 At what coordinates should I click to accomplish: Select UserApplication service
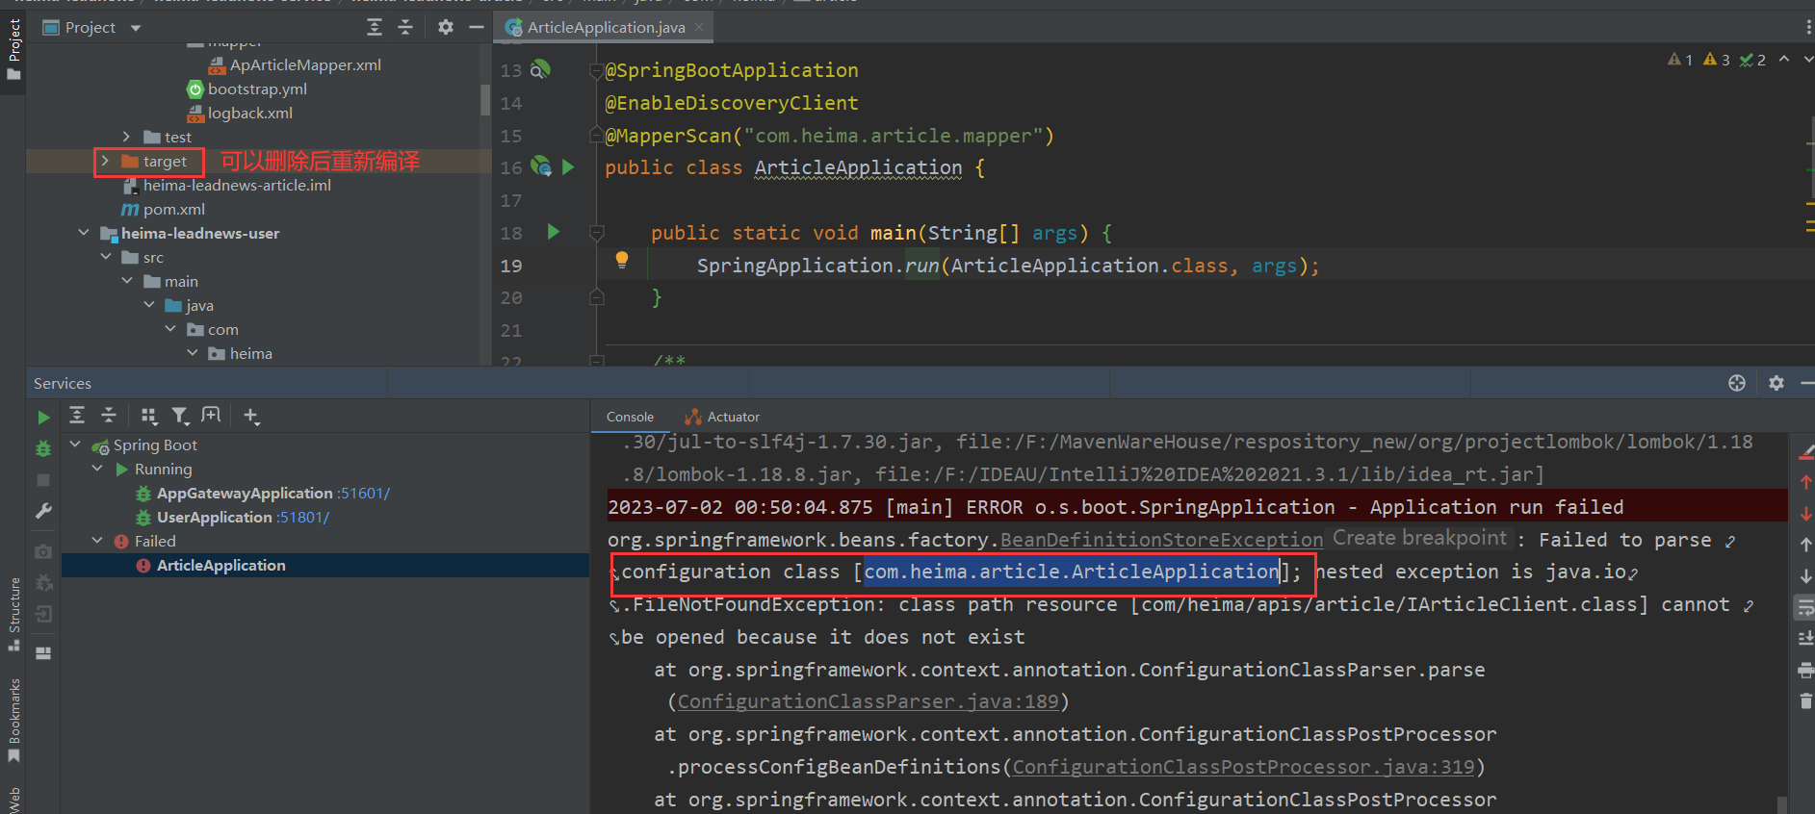(215, 517)
